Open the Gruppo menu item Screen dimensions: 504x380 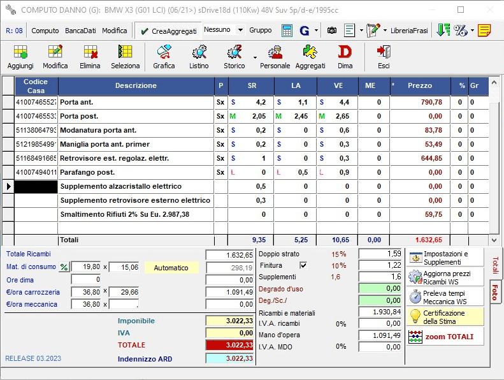click(x=261, y=30)
